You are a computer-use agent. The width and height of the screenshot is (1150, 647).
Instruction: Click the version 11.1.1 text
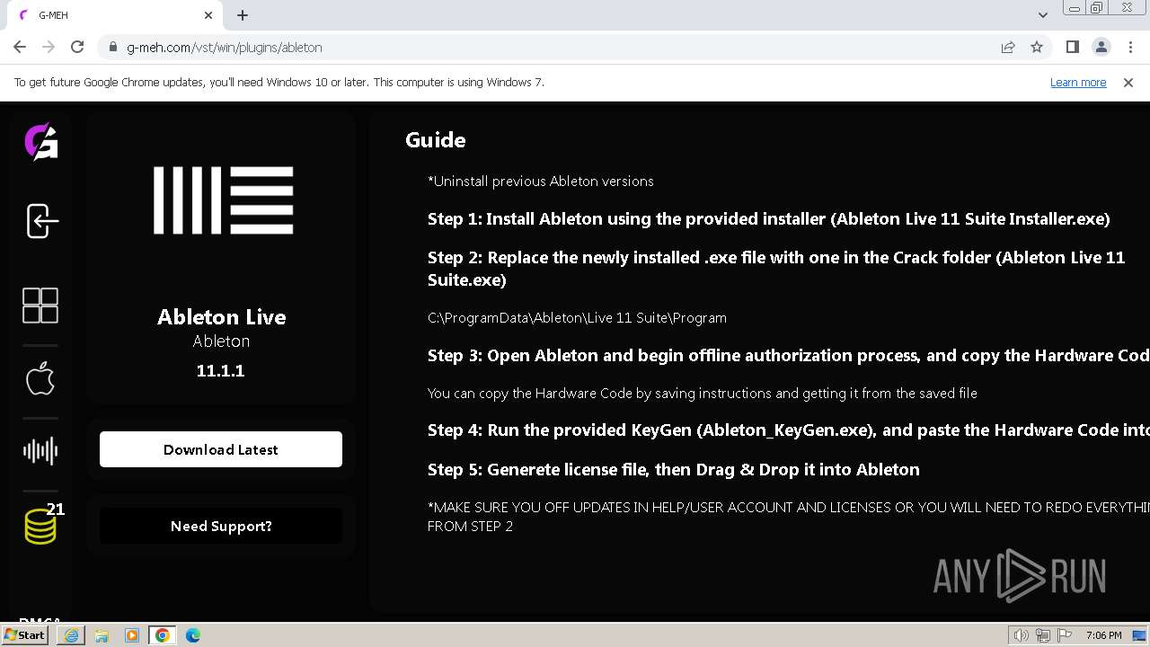click(x=220, y=370)
